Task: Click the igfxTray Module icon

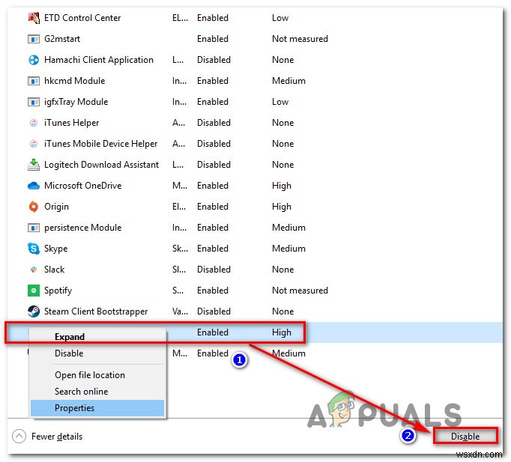Action: (x=34, y=102)
